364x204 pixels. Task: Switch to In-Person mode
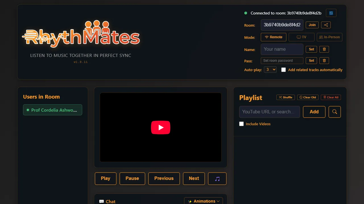click(330, 37)
